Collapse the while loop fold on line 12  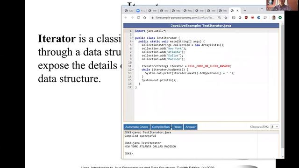133,70
